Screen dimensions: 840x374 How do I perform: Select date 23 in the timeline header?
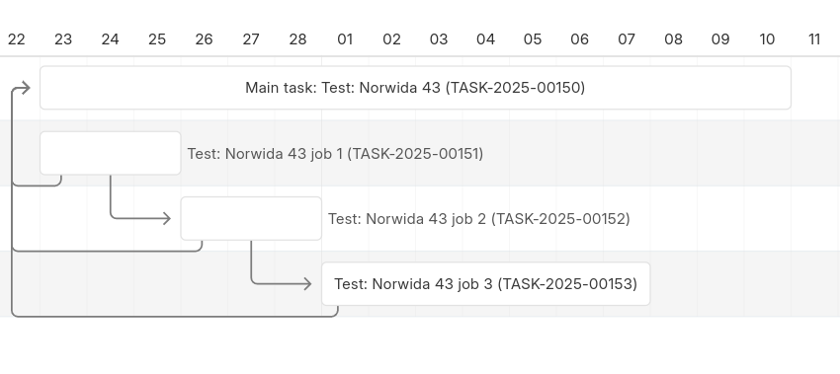(63, 39)
